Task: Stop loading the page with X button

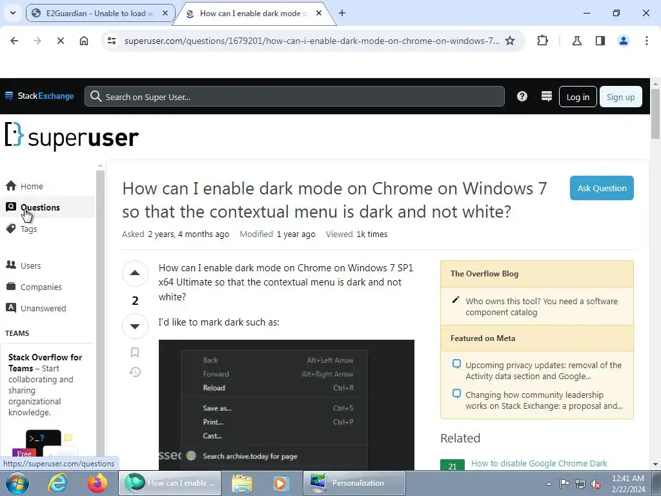Action: [60, 41]
